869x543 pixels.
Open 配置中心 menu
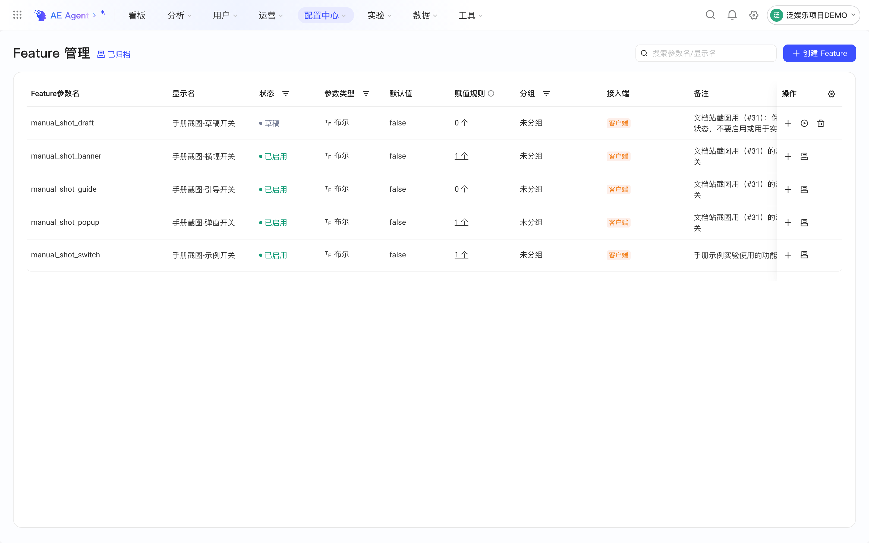pyautogui.click(x=325, y=15)
